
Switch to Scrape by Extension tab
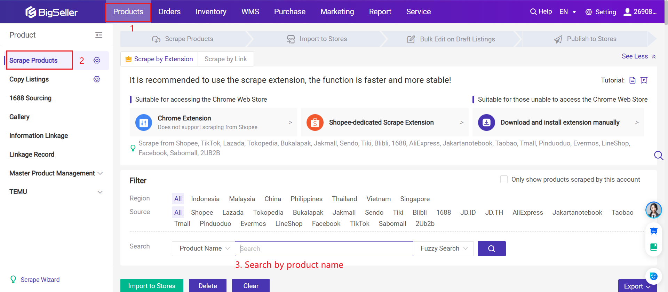coord(159,59)
